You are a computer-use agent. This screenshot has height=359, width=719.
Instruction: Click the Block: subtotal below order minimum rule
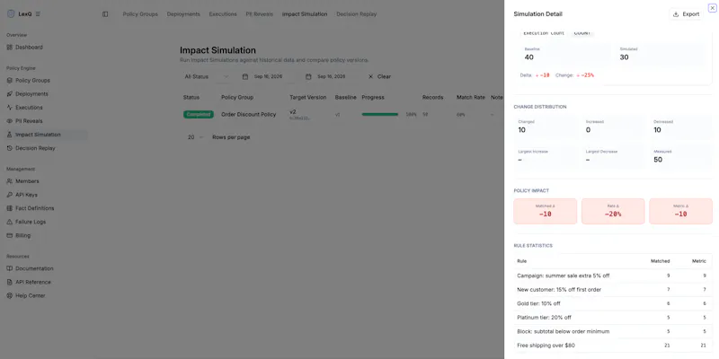coord(564,331)
